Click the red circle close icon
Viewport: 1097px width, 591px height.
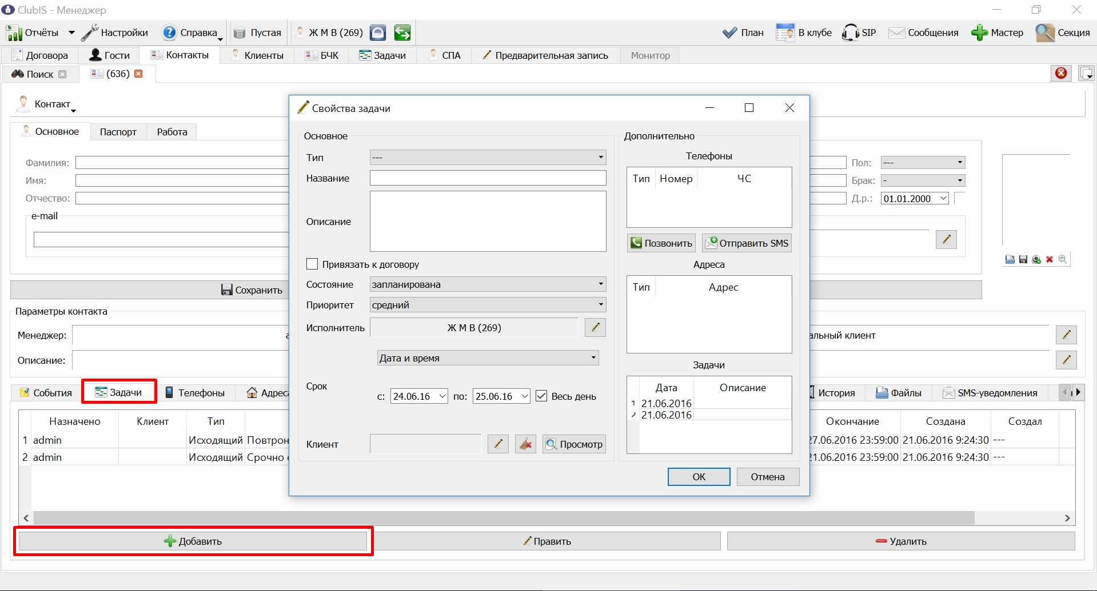[x=1061, y=73]
